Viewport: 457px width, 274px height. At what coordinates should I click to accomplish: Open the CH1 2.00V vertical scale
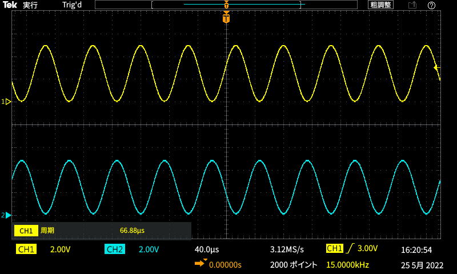(x=61, y=249)
